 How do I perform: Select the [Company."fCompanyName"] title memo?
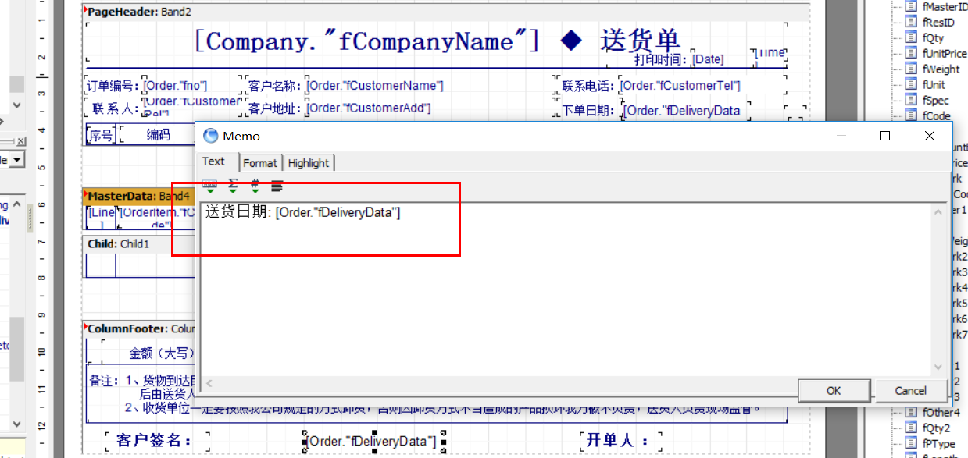(366, 41)
